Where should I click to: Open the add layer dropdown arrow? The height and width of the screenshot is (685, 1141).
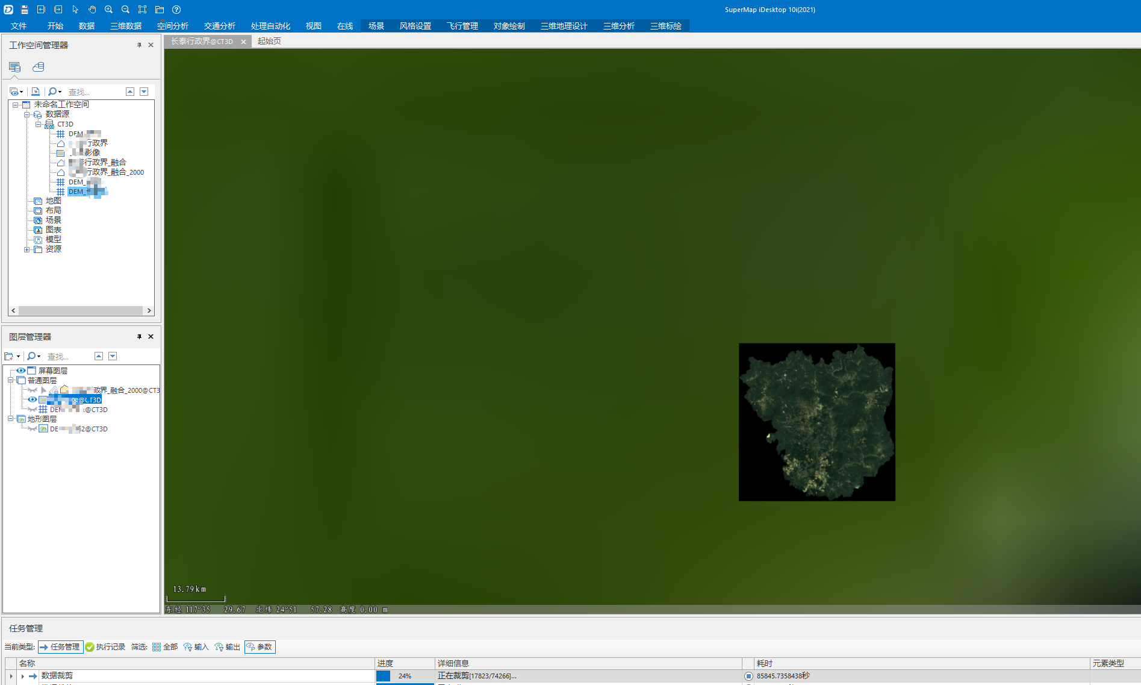(x=18, y=357)
